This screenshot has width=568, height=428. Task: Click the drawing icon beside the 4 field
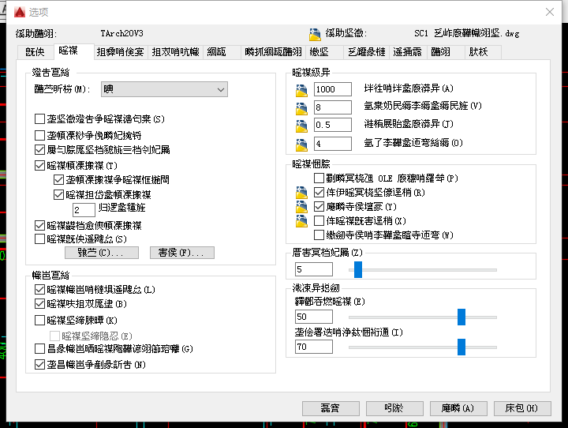301,145
